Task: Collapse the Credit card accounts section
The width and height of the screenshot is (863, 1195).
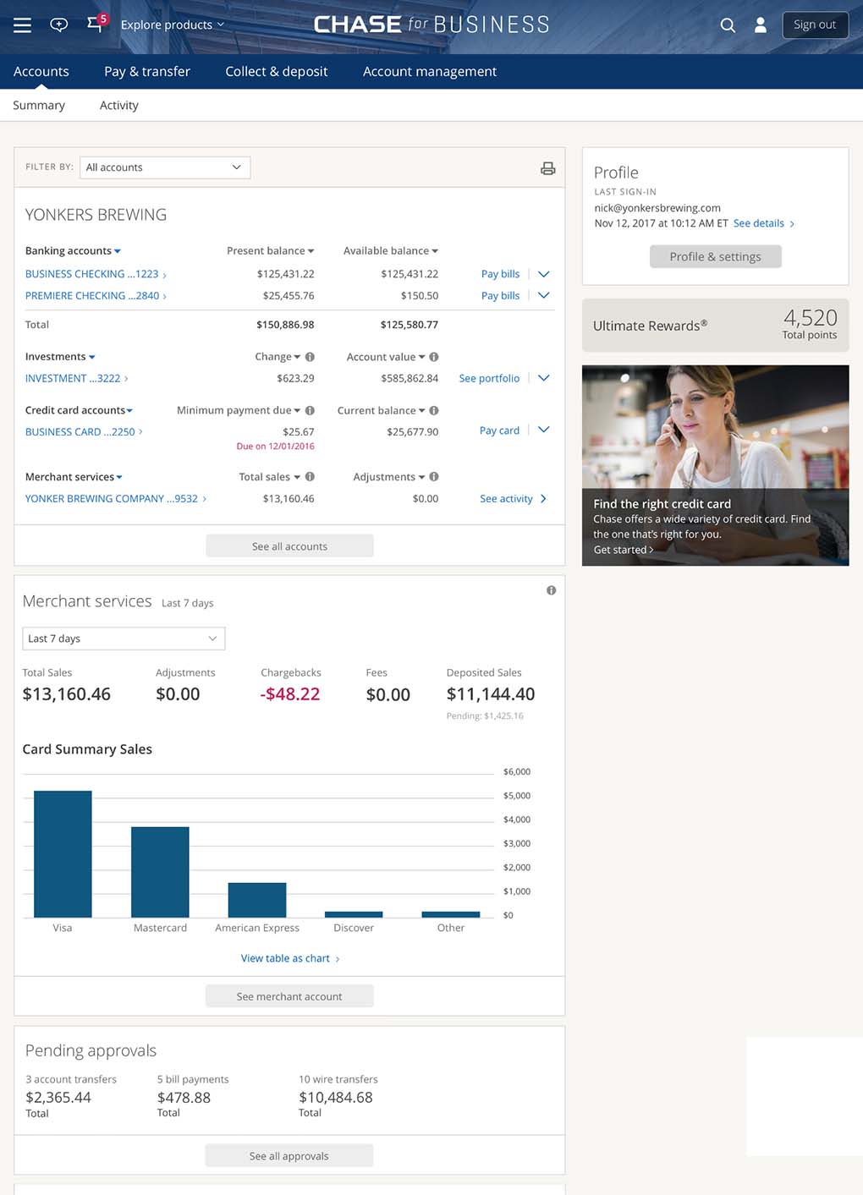Action: pos(79,410)
